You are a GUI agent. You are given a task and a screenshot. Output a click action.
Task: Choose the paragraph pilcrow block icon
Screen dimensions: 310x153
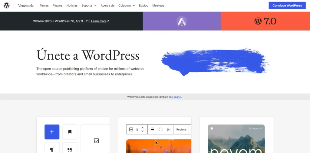tap(52, 149)
